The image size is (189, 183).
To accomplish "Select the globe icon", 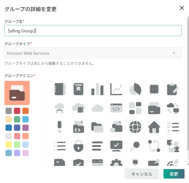I will pyautogui.click(x=135, y=127).
